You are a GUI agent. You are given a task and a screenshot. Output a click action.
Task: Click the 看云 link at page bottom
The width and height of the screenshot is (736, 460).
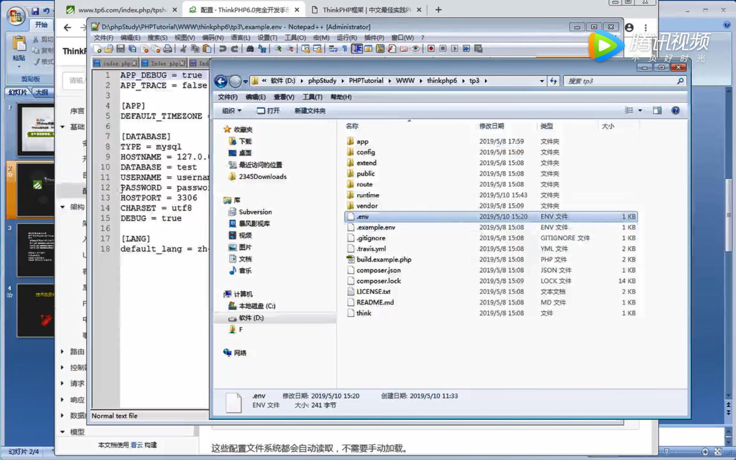pos(137,445)
